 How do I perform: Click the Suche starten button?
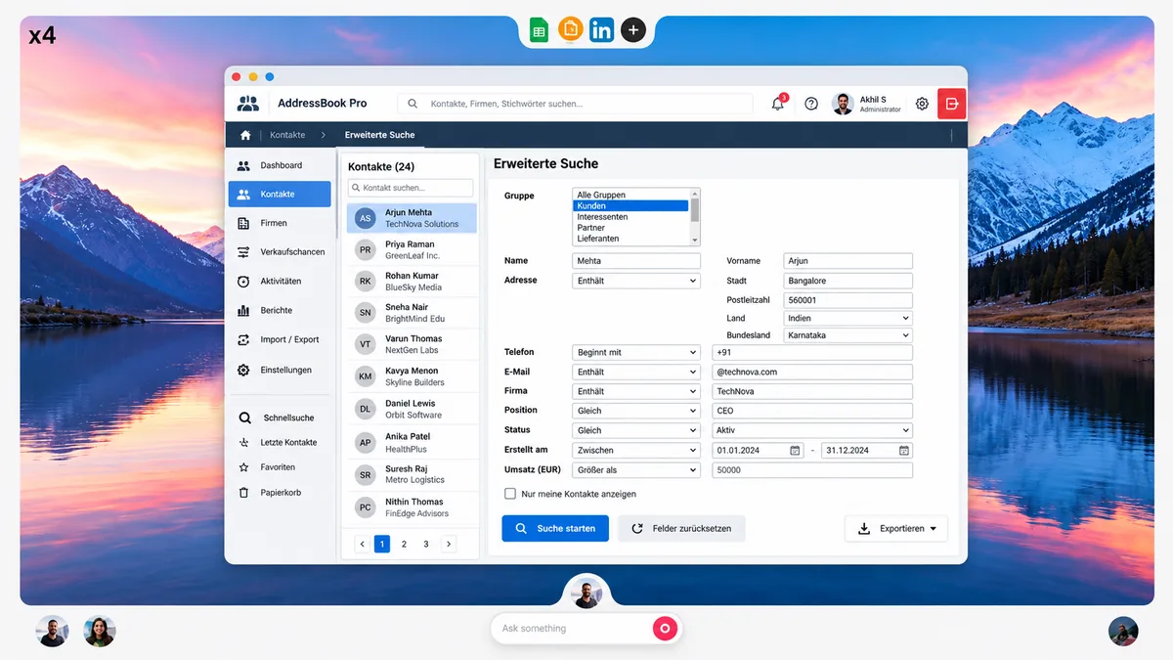[555, 529]
